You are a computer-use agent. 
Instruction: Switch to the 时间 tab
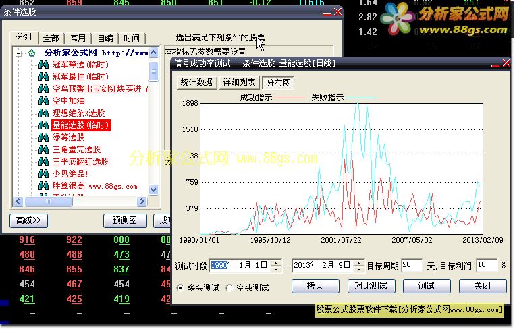click(132, 38)
